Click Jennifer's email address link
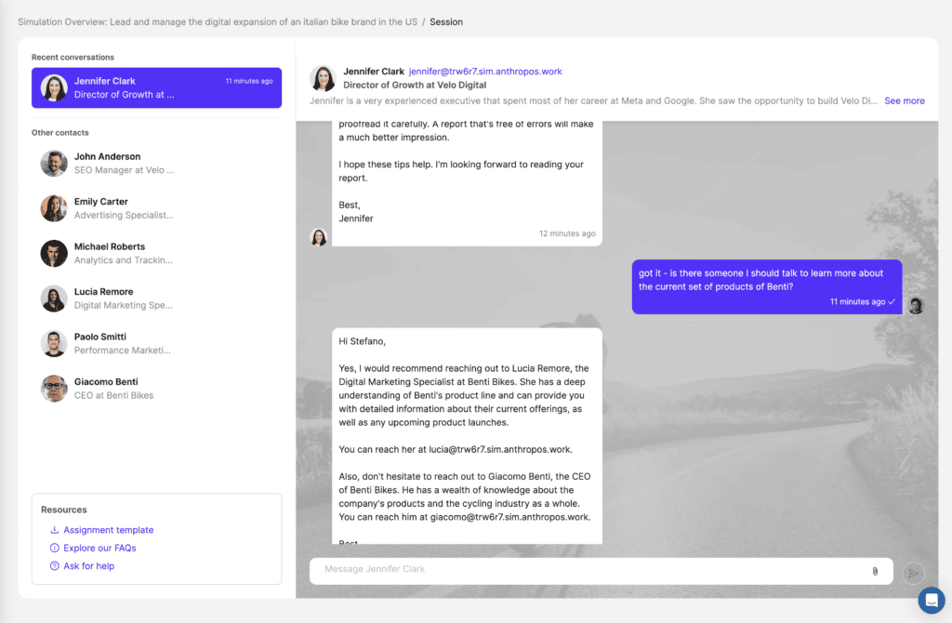The image size is (952, 623). (x=485, y=72)
